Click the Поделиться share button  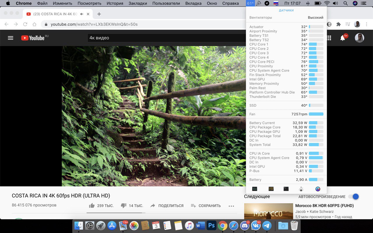[x=167, y=206]
